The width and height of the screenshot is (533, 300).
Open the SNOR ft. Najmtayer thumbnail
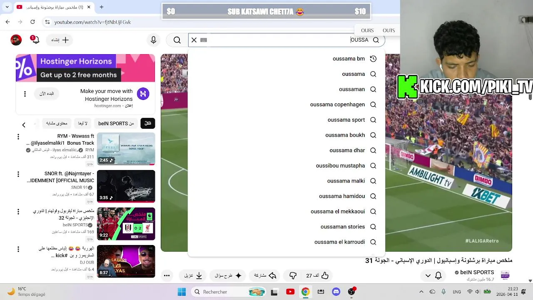pos(126,186)
